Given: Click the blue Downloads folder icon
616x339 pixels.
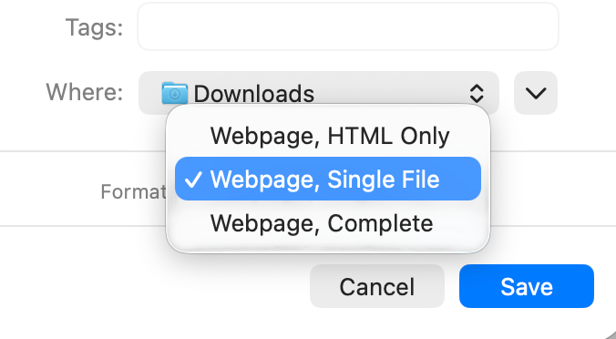Looking at the screenshot, I should (x=174, y=94).
